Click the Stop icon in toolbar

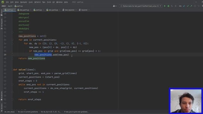[175, 6]
